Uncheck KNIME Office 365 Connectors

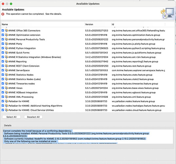coord(3,31)
